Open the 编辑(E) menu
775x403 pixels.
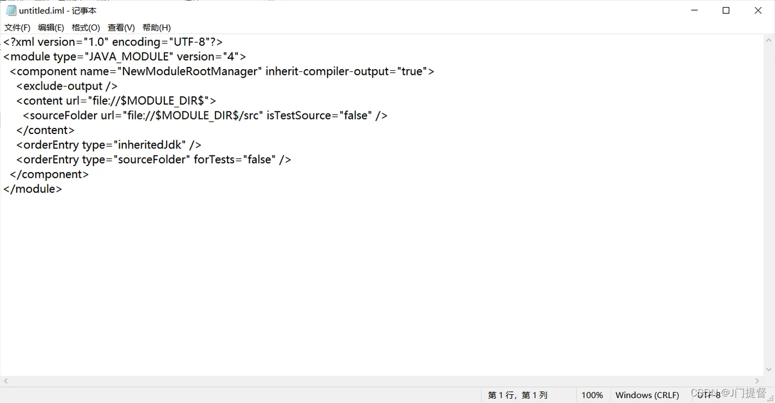(51, 28)
